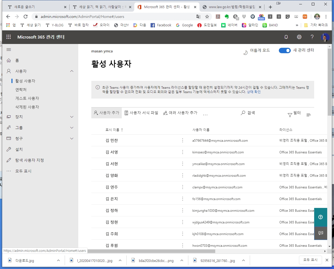Open user 김 민찬
This screenshot has height=269, width=334.
(112, 140)
